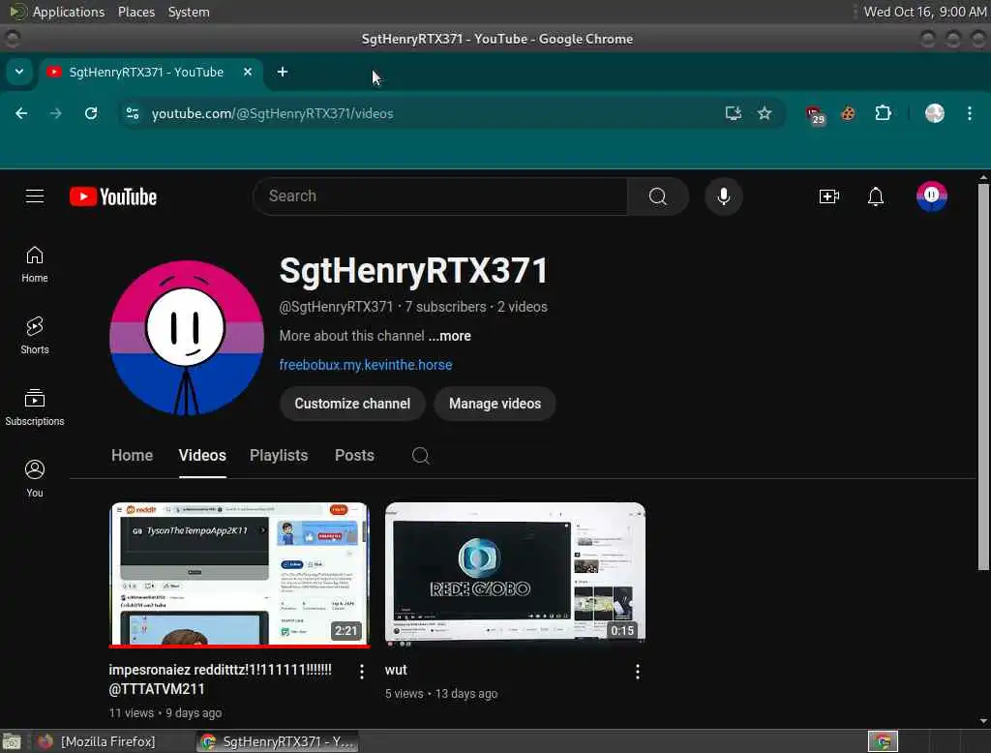
Task: Open the cookie extension icon
Action: click(848, 113)
